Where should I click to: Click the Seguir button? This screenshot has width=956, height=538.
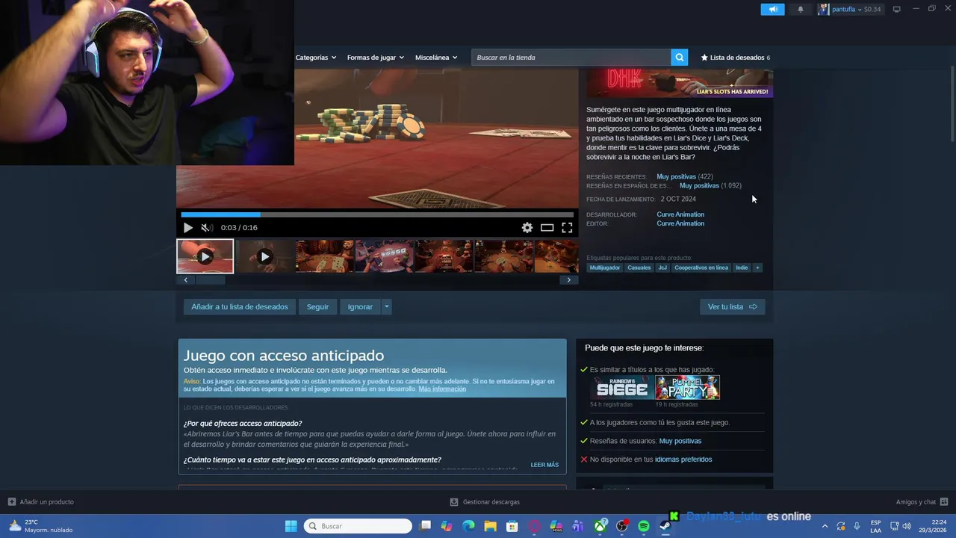pyautogui.click(x=317, y=307)
